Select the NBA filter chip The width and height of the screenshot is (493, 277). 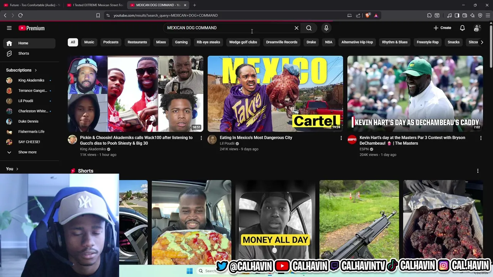[x=329, y=42]
